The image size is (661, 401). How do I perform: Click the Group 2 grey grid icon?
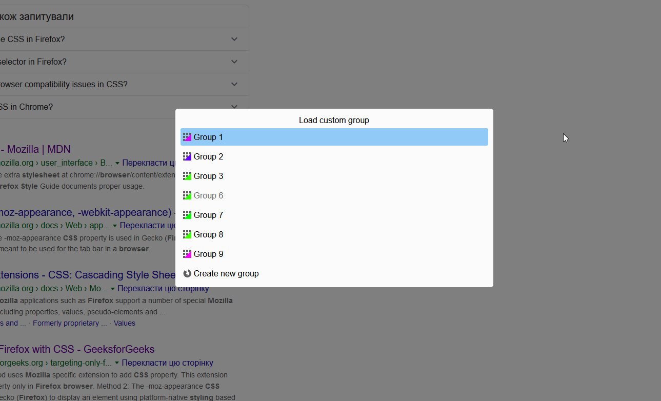187,156
